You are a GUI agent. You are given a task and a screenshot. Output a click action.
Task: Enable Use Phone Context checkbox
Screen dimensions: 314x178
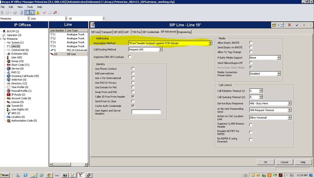click(x=133, y=69)
